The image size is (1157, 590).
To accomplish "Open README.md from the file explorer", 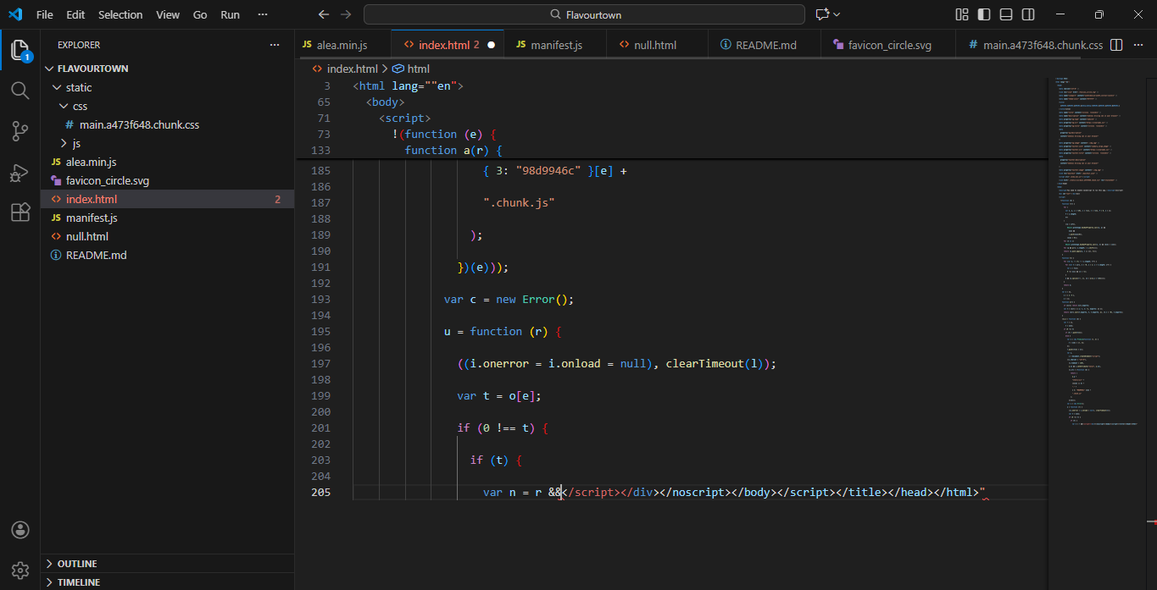I will tap(96, 255).
